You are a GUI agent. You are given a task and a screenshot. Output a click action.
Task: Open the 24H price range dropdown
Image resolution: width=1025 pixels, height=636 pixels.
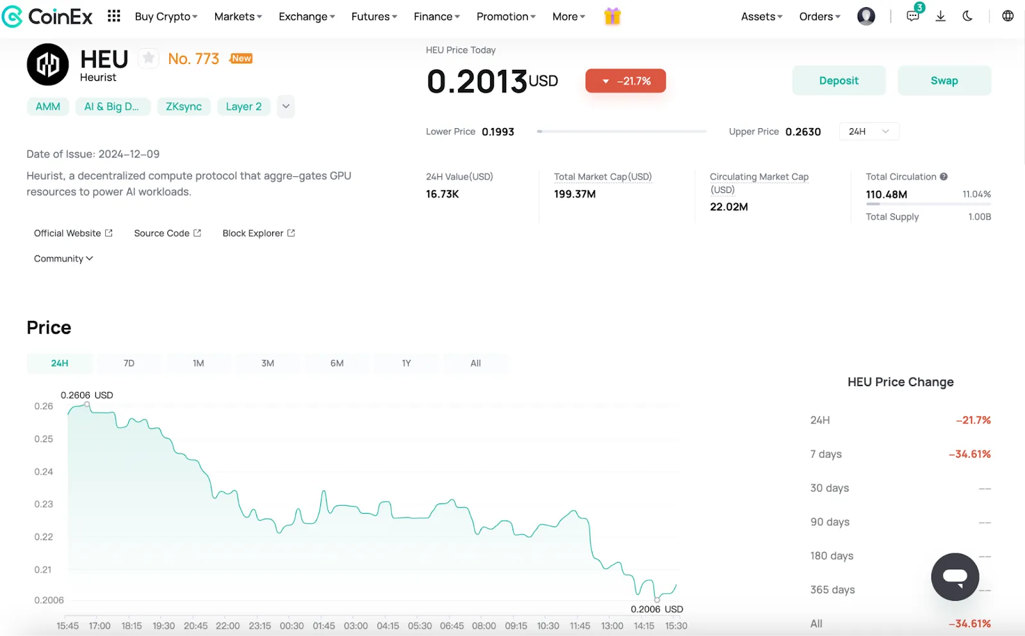(x=869, y=131)
